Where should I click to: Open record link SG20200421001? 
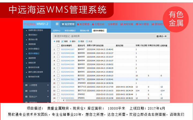tap(68, 72)
